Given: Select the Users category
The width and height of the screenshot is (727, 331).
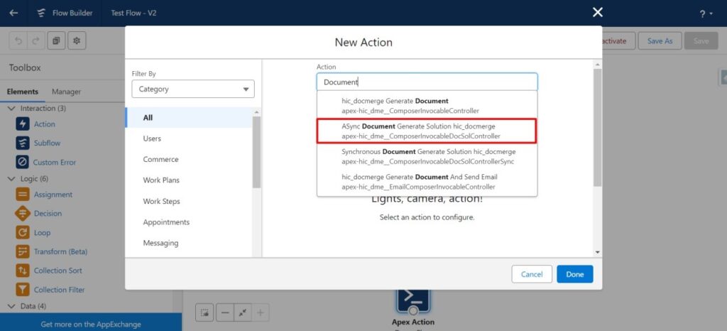Looking at the screenshot, I should point(189,139).
